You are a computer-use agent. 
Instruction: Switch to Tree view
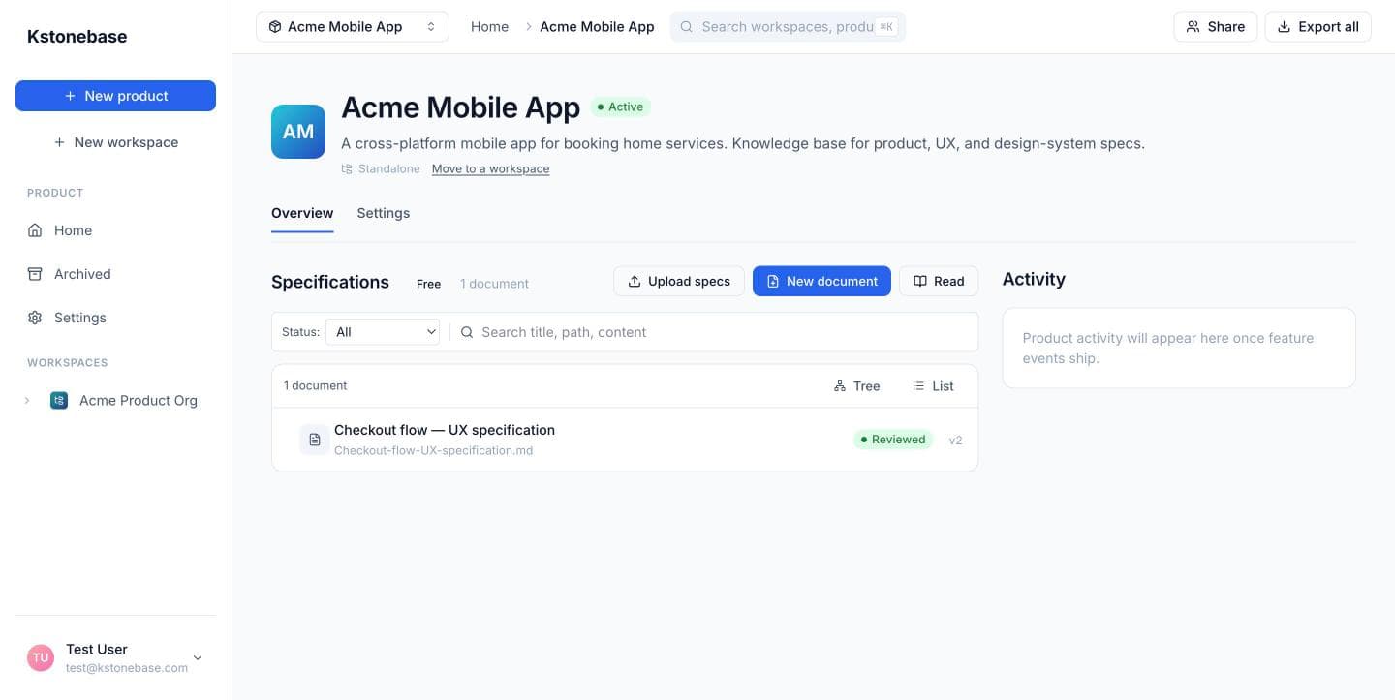click(x=856, y=386)
